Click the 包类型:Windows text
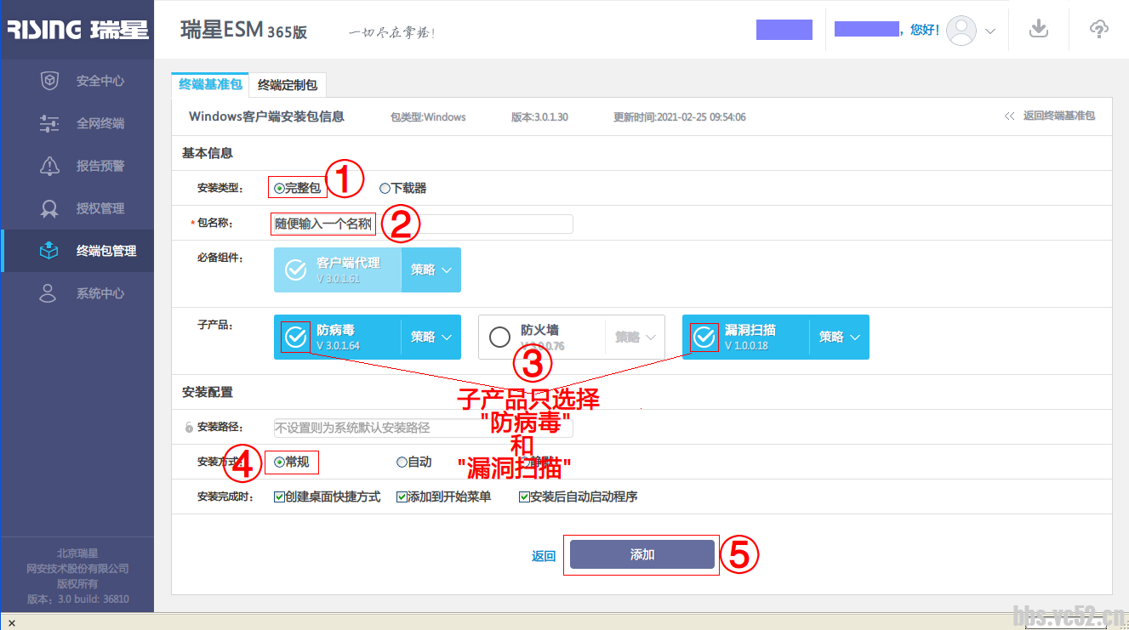Viewport: 1129px width, 630px height. (428, 116)
